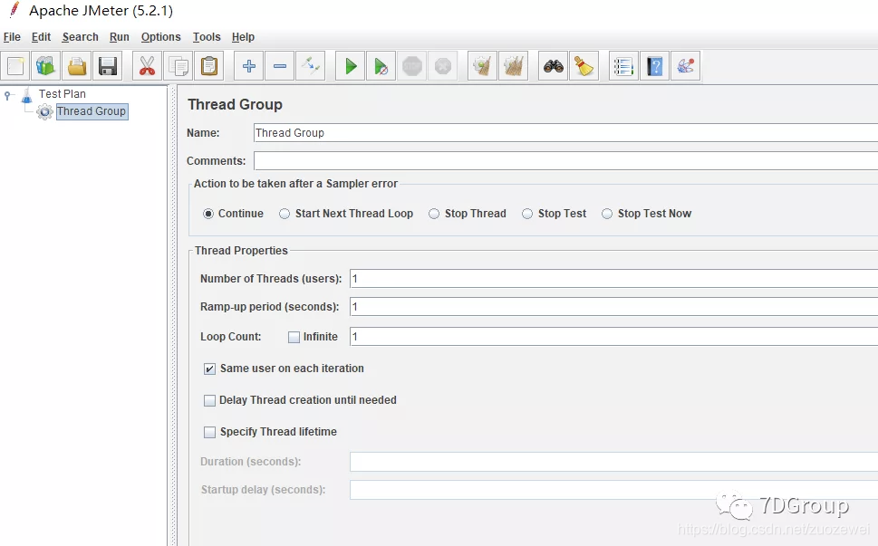
Task: Uncheck Same user on each iteration
Action: [209, 369]
